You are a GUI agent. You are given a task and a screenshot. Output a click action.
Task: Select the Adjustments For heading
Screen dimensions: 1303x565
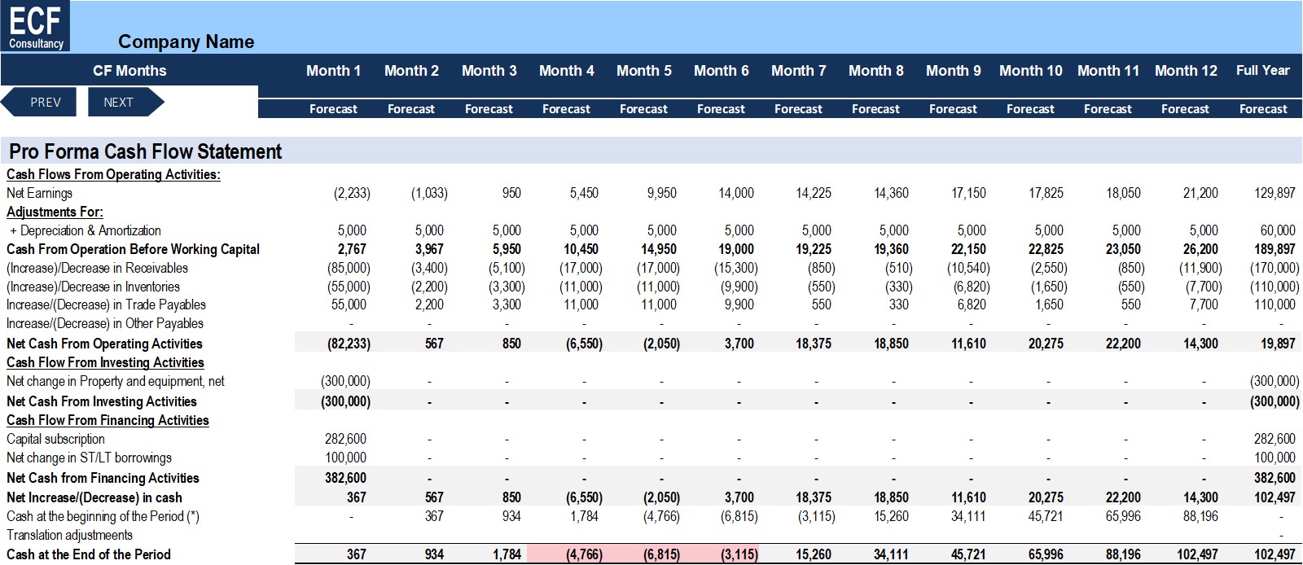55,212
